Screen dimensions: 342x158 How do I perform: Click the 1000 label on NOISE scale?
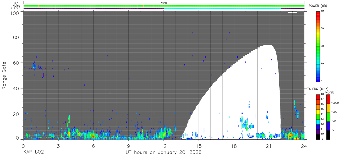point(334,112)
